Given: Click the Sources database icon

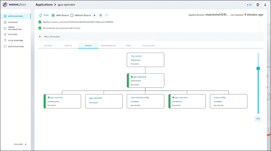Looking at the screenshot, I should coord(5,22).
